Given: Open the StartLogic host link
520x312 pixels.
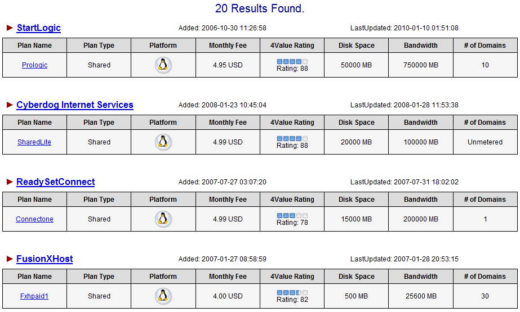Looking at the screenshot, I should (39, 28).
